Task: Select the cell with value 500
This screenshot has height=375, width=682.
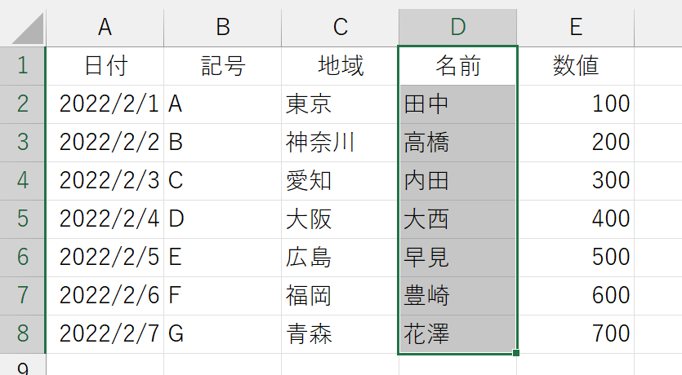Action: pyautogui.click(x=576, y=258)
